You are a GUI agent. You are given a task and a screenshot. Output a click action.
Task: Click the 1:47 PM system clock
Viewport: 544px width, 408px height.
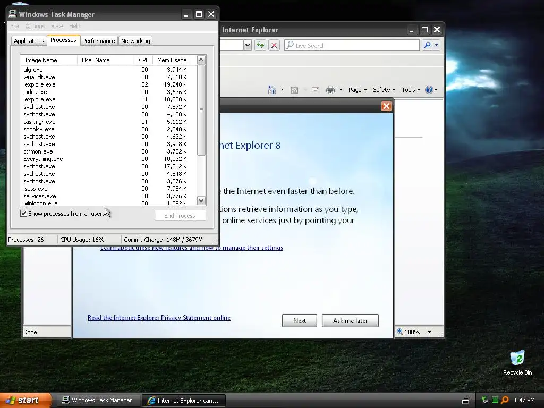[x=524, y=400]
